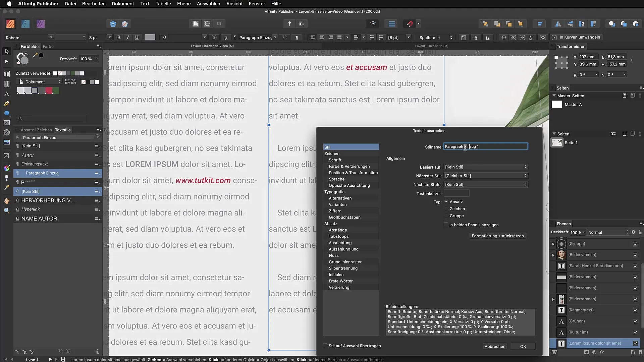Select the Table tool

pos(7,84)
